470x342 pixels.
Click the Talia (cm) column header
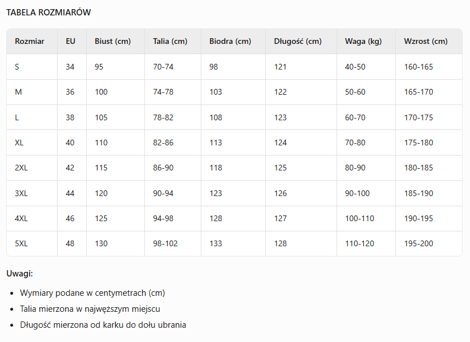coord(170,42)
